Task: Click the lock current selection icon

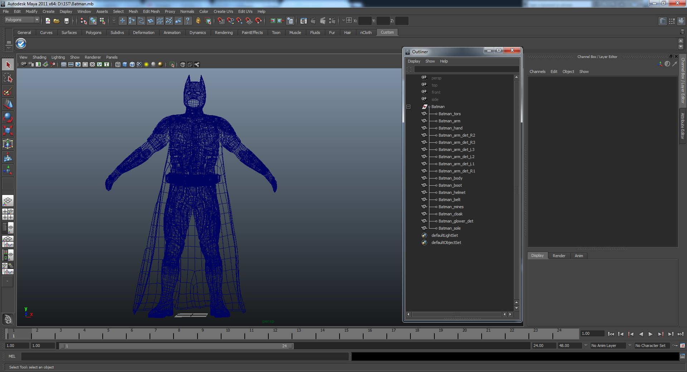Action: point(198,21)
